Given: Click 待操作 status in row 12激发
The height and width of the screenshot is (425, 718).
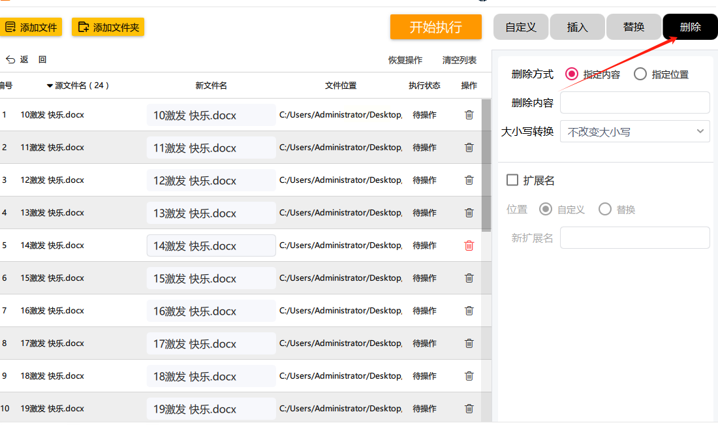Looking at the screenshot, I should (424, 180).
